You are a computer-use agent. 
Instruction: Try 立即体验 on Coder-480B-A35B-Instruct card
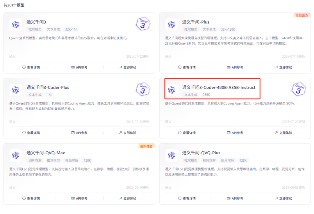pyautogui.click(x=283, y=133)
